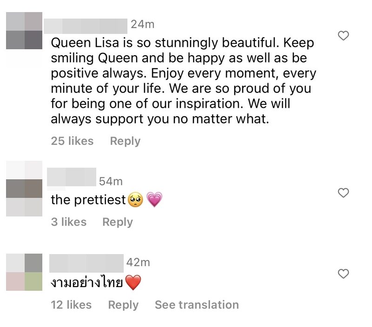Click the Queen Lisa comment text
The image size is (372, 327).
pos(181,81)
